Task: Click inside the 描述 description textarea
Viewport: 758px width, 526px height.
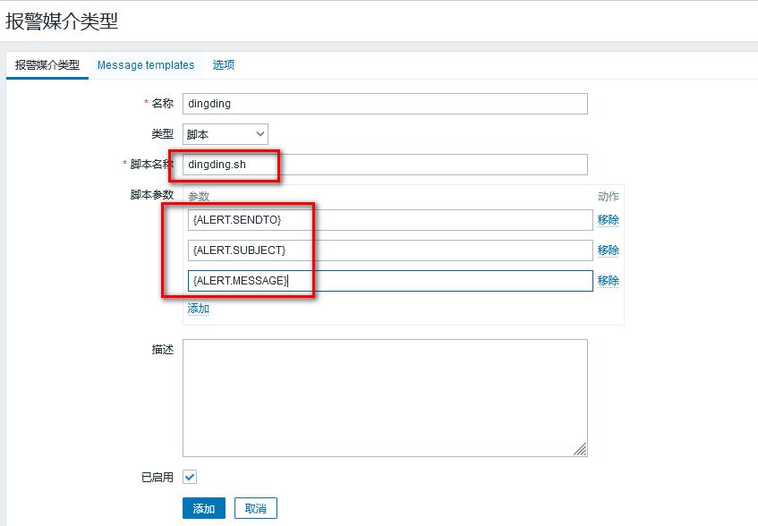Action: tap(385, 394)
